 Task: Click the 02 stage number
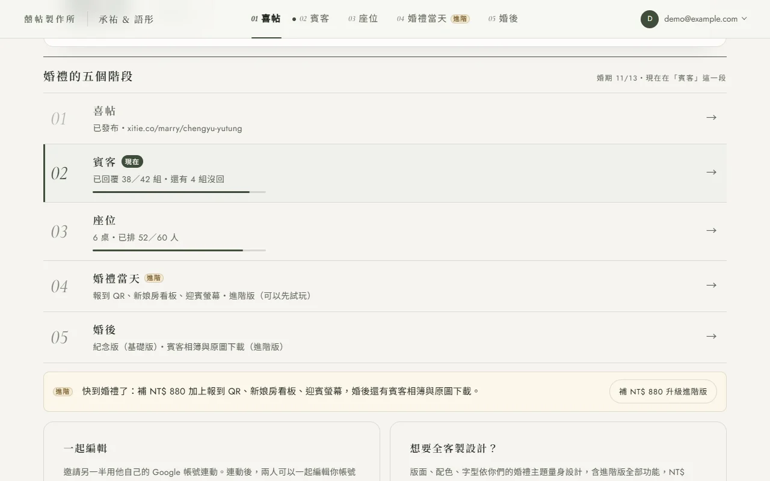point(59,173)
